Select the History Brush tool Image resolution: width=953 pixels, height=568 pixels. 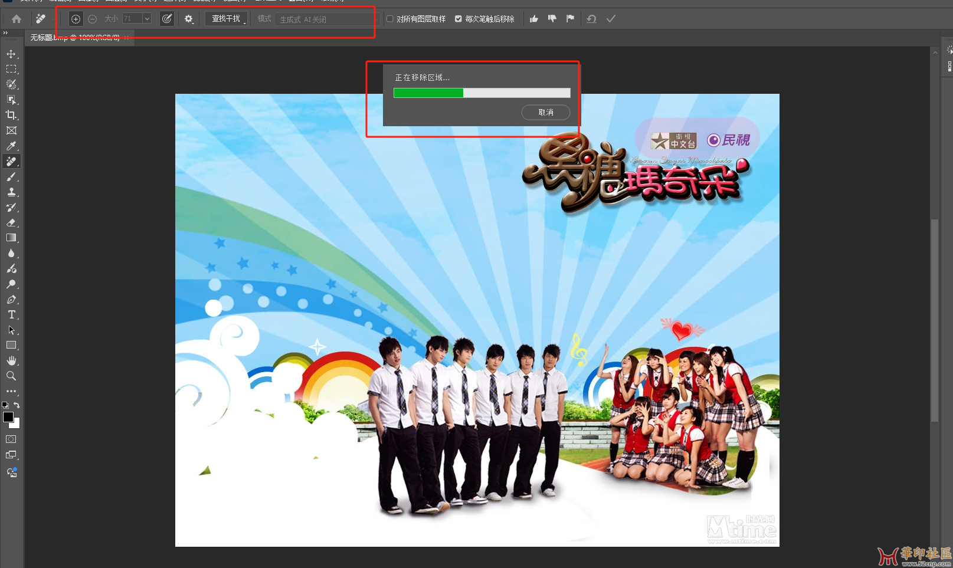click(11, 207)
